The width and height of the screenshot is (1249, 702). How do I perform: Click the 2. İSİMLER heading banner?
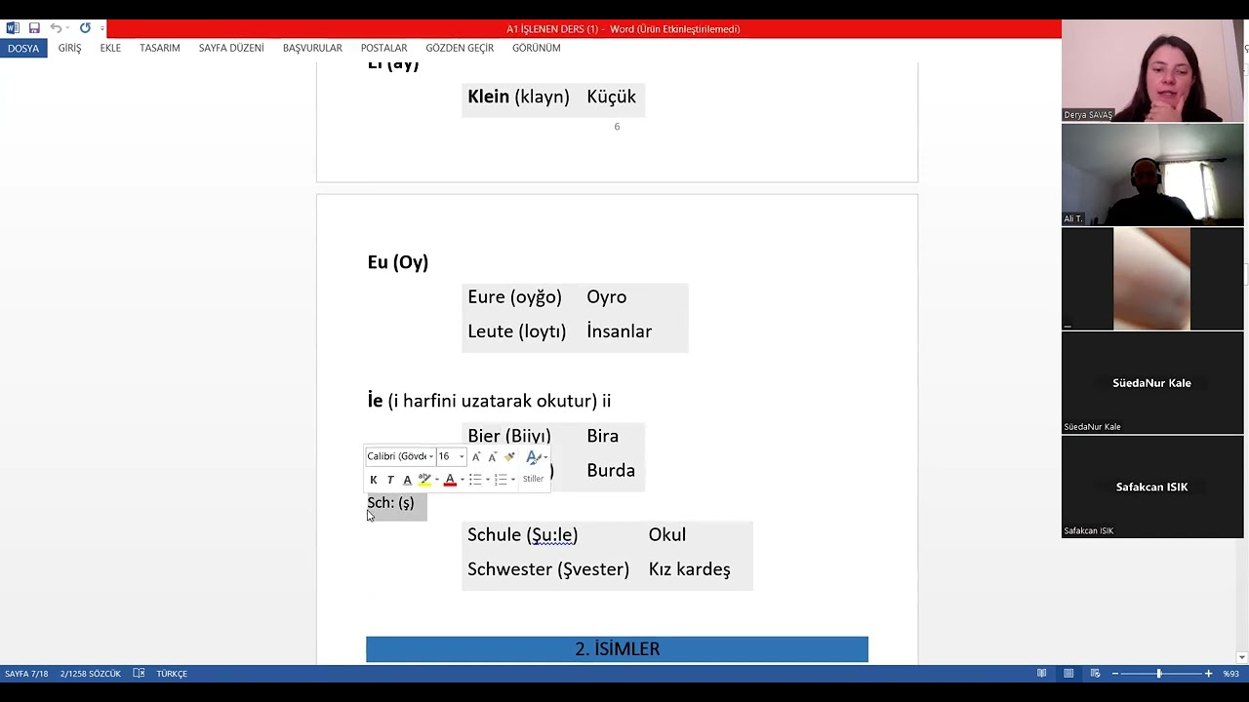pos(617,649)
